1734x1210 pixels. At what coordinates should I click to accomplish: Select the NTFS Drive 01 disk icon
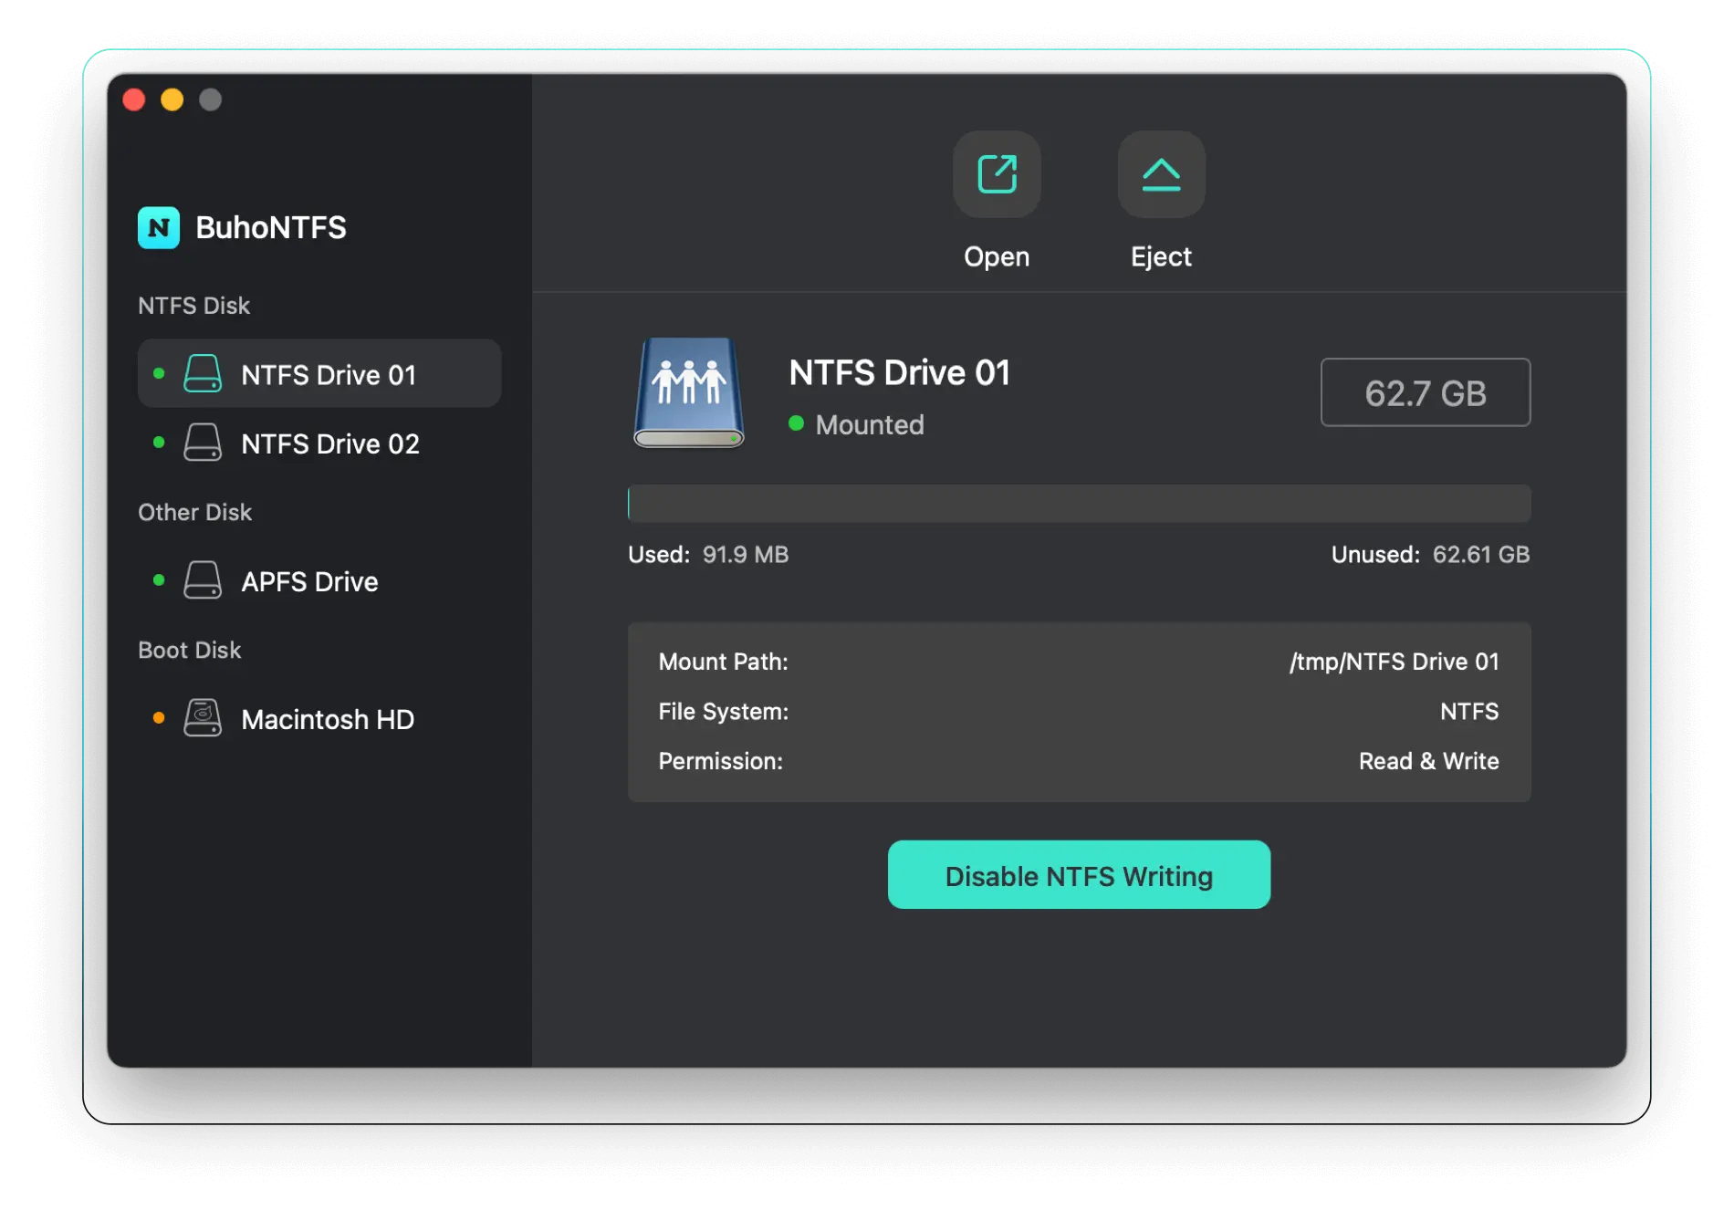(x=204, y=373)
